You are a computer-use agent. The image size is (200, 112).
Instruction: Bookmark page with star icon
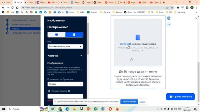point(172,7)
